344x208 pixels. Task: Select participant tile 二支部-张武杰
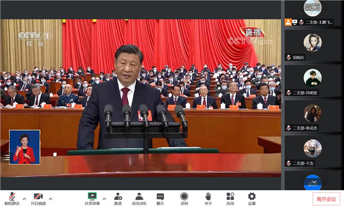pos(312,116)
